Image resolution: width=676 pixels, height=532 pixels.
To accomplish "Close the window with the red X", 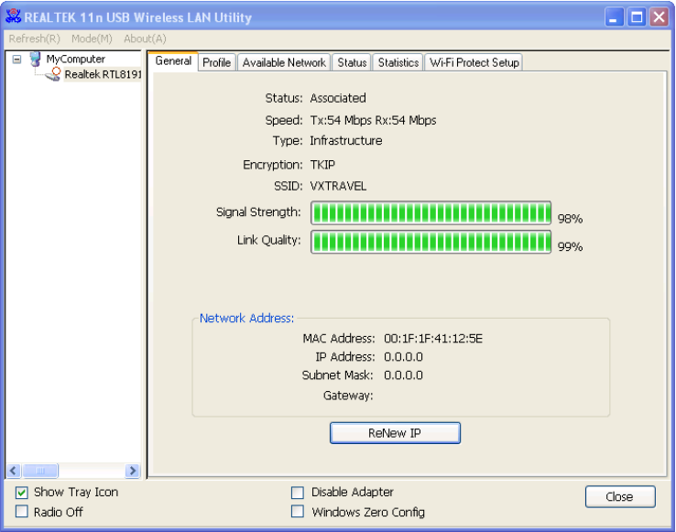I will [660, 17].
